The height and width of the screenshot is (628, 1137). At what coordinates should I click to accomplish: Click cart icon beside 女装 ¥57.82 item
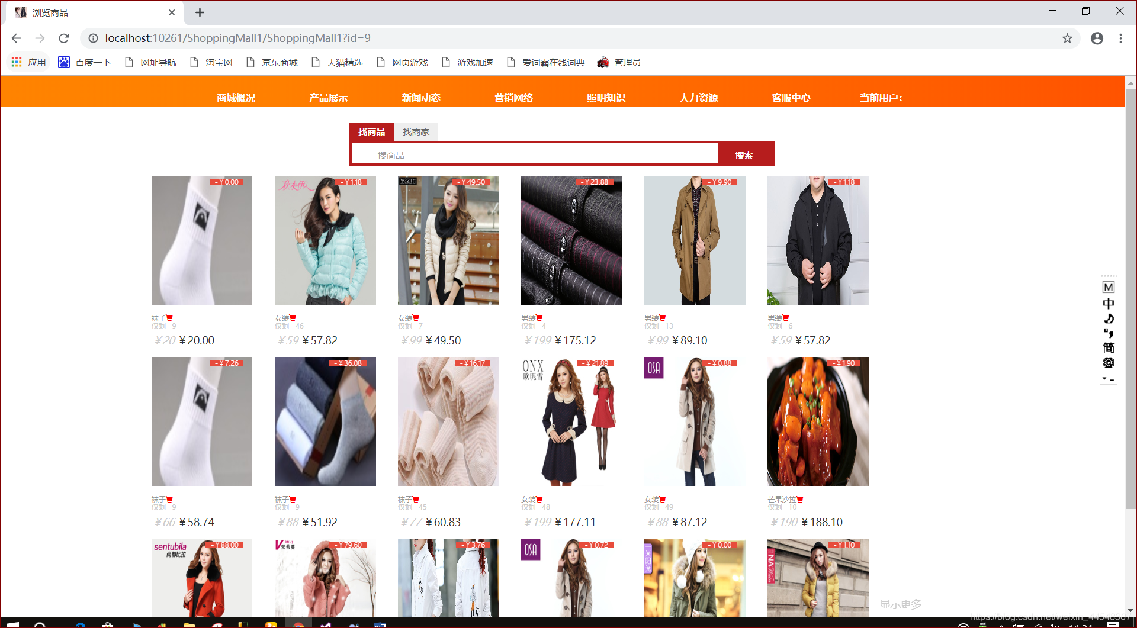coord(293,318)
